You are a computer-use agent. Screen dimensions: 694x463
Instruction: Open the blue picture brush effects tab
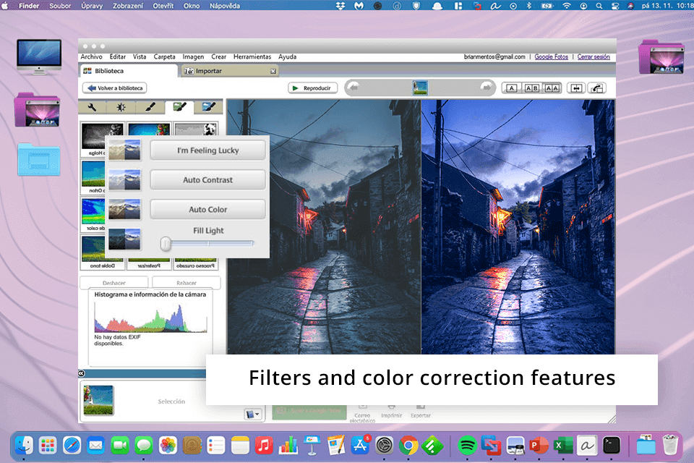click(x=208, y=107)
